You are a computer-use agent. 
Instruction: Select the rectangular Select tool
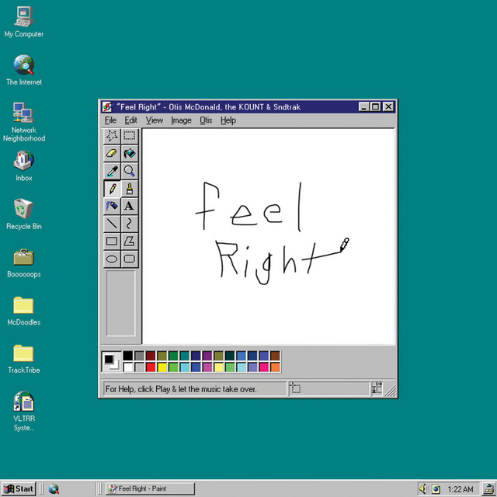tap(130, 136)
